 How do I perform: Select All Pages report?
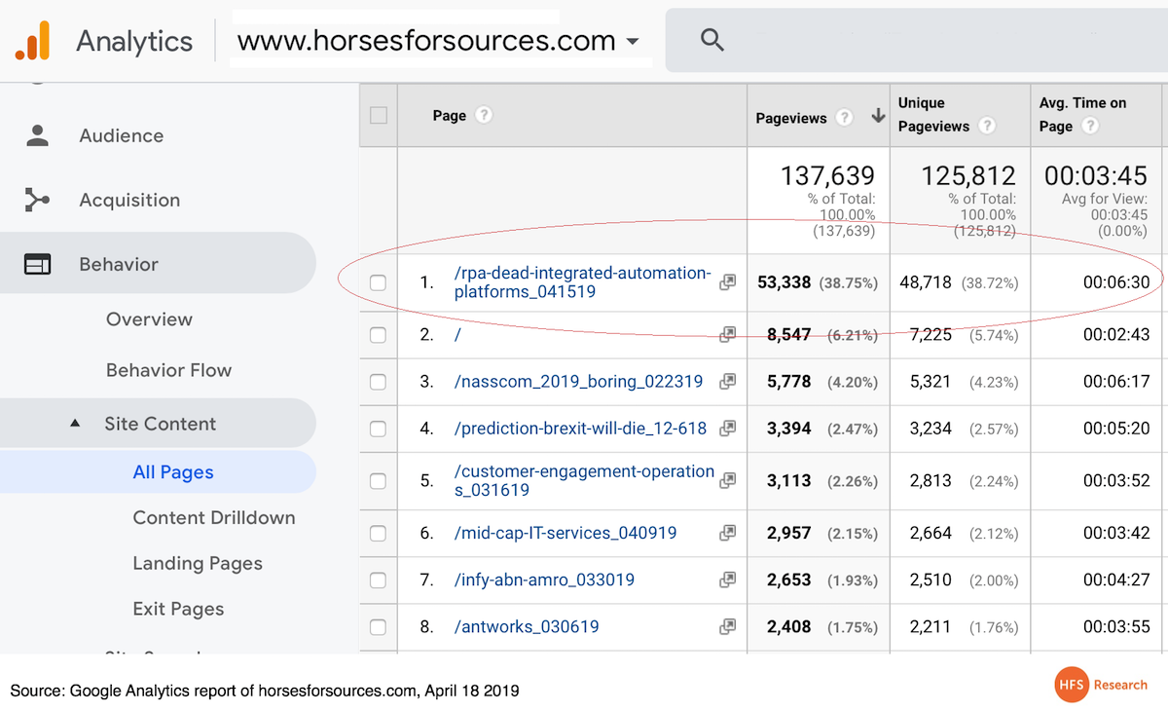173,472
